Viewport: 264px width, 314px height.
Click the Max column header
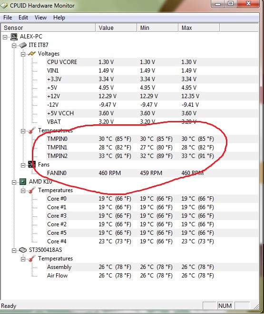[x=199, y=28]
